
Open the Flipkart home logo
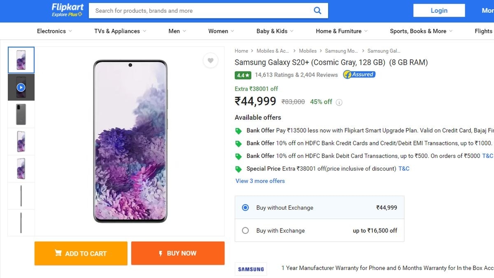point(68,10)
